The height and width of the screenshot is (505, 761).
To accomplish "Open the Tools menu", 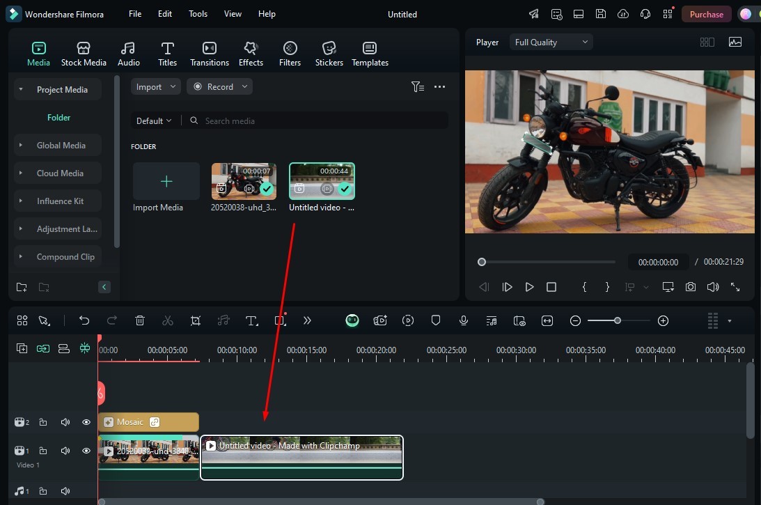I will (x=198, y=14).
